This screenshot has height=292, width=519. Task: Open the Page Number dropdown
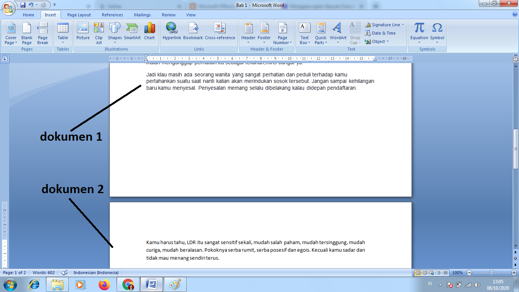pyautogui.click(x=282, y=33)
